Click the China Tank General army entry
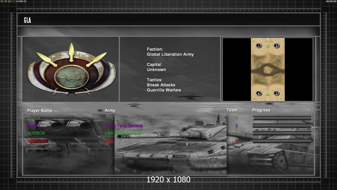Screen dimensions: 337x190 [x=124, y=126]
